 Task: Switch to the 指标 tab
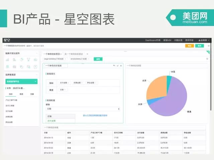tap(11, 94)
